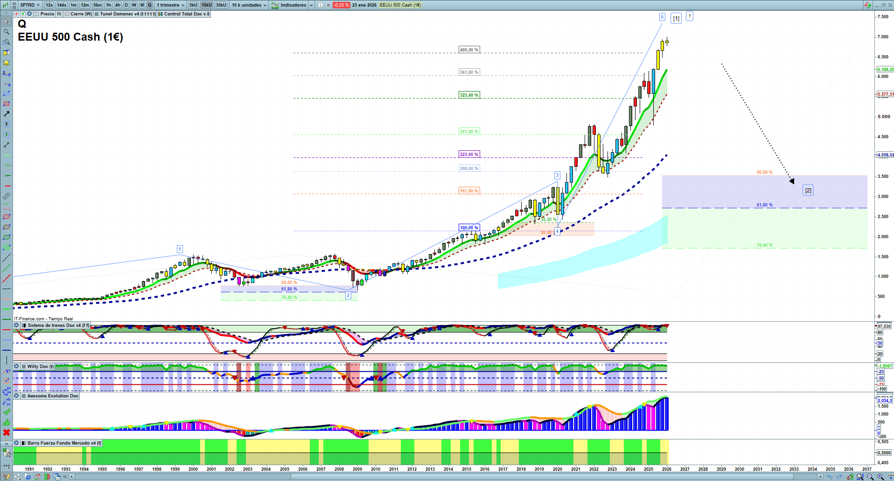Switch to the D daily timeframe
The width and height of the screenshot is (894, 481).
[126, 5]
